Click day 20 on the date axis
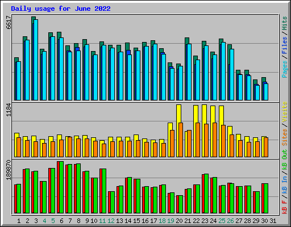291x227 pixels. click(x=179, y=221)
